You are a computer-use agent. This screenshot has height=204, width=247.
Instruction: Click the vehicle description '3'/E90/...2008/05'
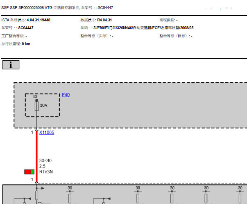click(143, 28)
